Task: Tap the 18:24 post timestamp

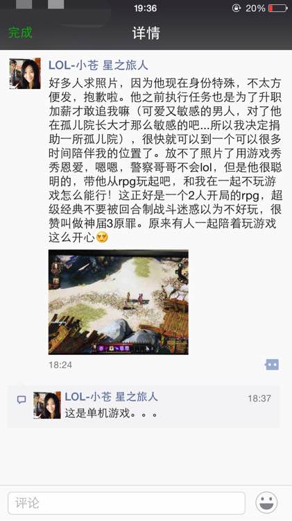Action: (60, 365)
